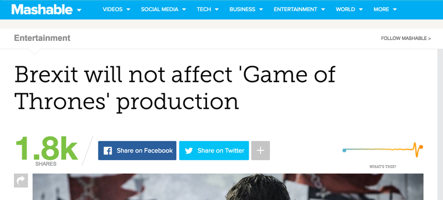
Task: Expand the Videos dropdown arrow
Action: coord(128,9)
